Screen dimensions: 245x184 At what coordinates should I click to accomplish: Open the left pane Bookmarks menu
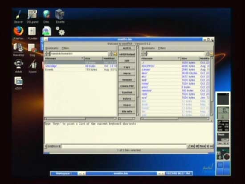pos(52,48)
